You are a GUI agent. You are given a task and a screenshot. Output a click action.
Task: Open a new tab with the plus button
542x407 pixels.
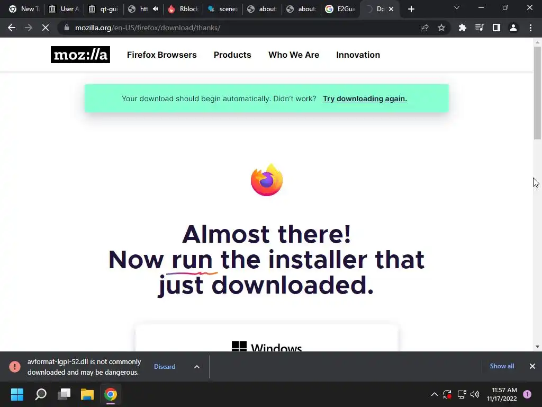[x=411, y=9]
